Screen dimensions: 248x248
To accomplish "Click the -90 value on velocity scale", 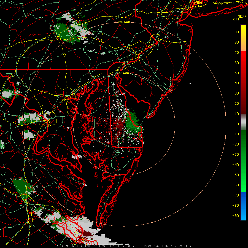I will tap(236, 216).
